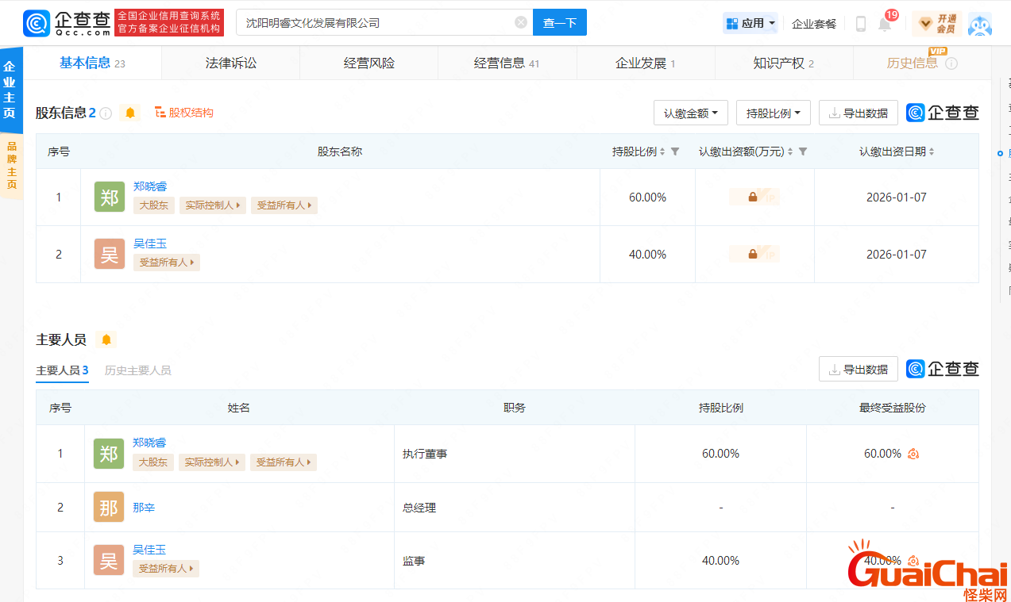The image size is (1011, 602).
Task: Click the user avatar in top right
Action: click(980, 24)
